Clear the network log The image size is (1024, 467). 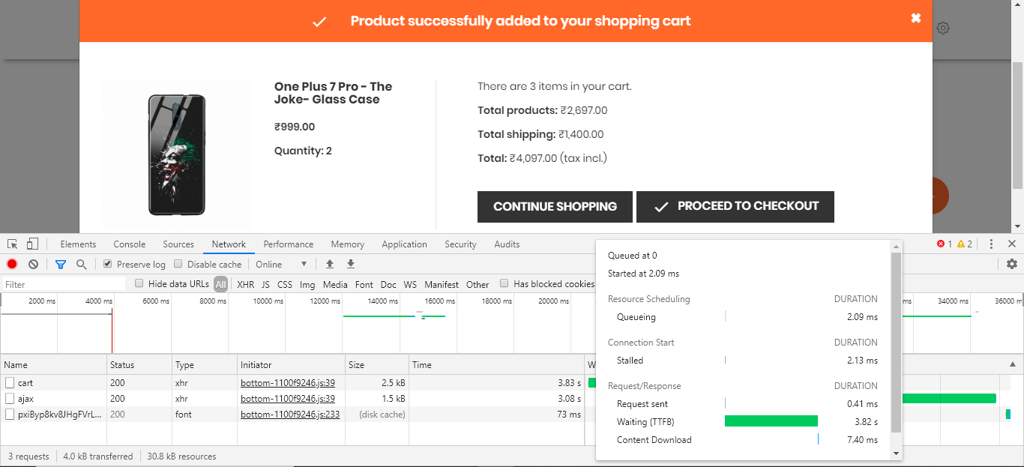point(34,264)
